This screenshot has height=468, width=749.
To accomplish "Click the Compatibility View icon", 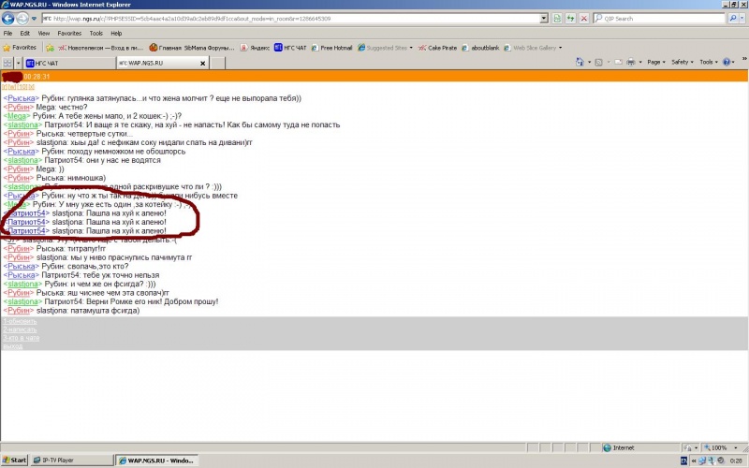I will (x=556, y=18).
